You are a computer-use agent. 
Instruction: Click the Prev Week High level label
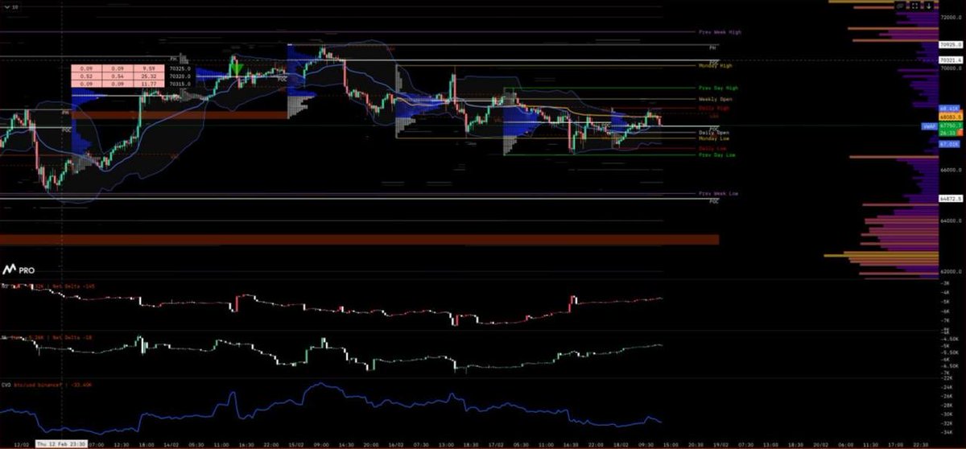pos(719,32)
